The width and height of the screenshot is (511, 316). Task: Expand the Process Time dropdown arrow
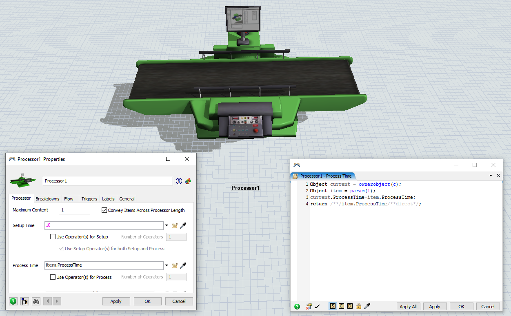pos(167,265)
